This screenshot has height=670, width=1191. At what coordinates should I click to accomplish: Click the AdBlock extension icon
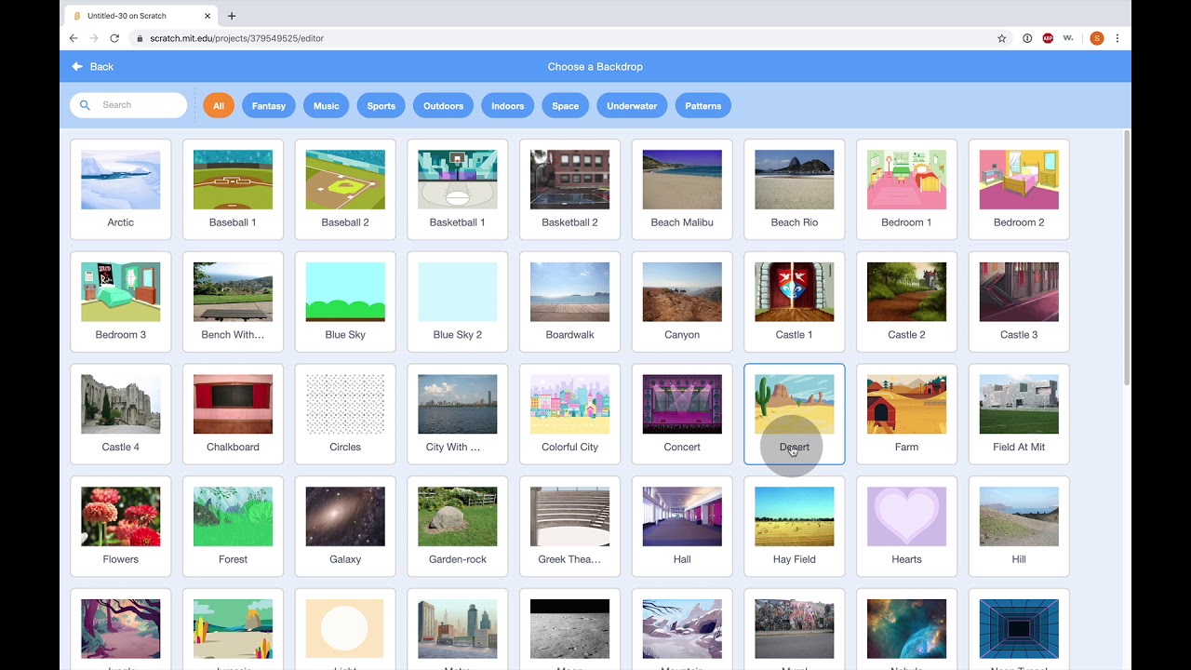(x=1048, y=38)
